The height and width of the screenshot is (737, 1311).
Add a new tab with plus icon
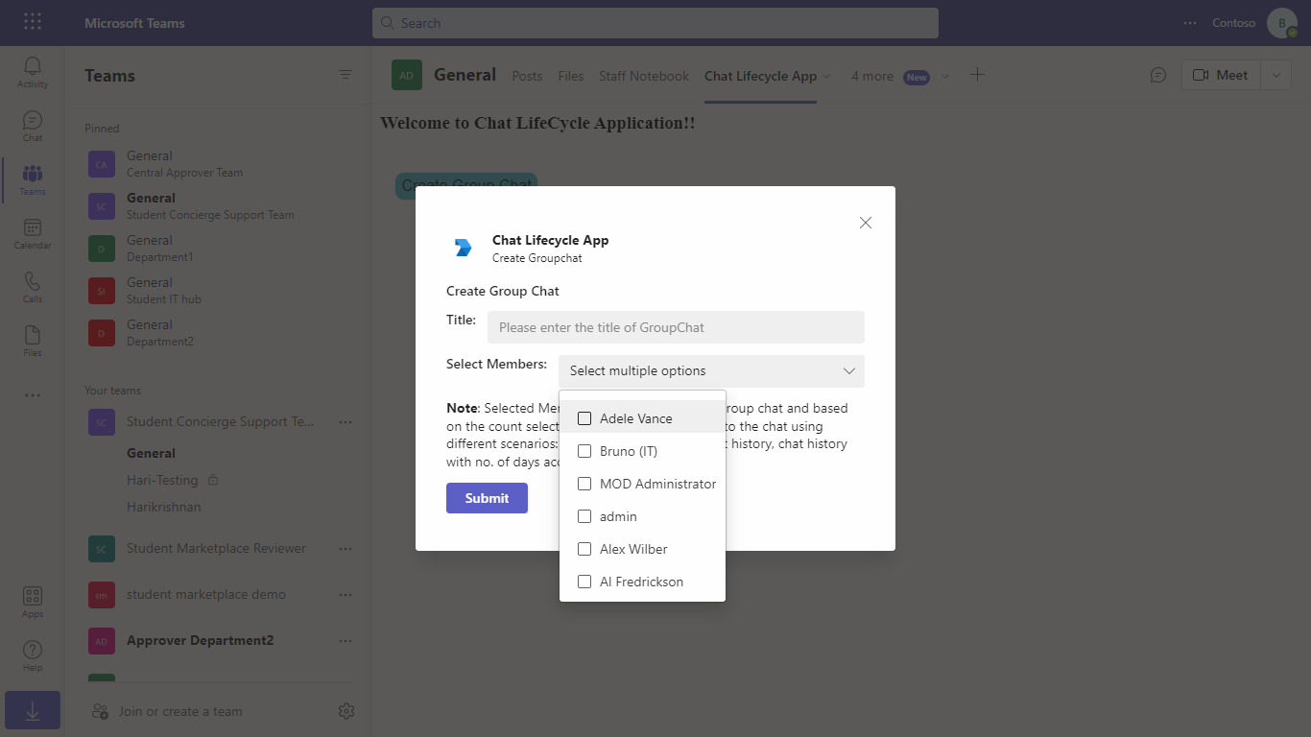tap(977, 75)
